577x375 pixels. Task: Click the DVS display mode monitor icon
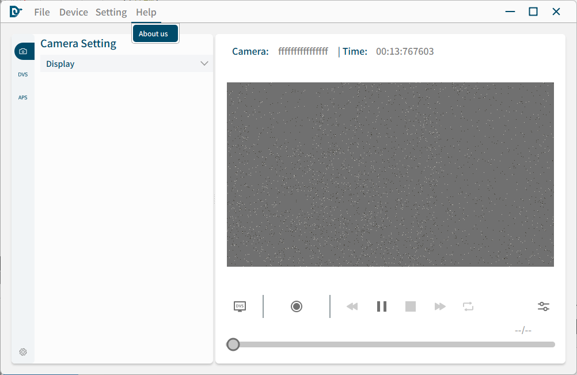240,306
